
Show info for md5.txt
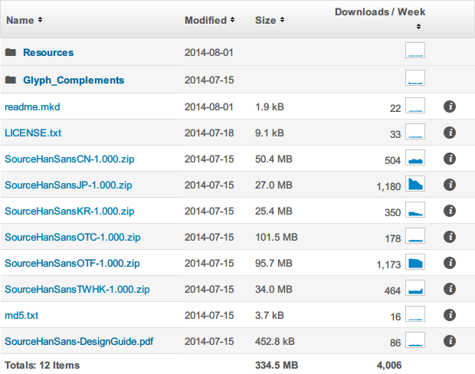tap(450, 315)
